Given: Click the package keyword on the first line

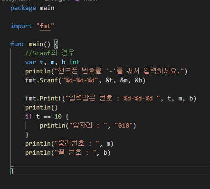Looking at the screenshot, I should click(23, 8).
